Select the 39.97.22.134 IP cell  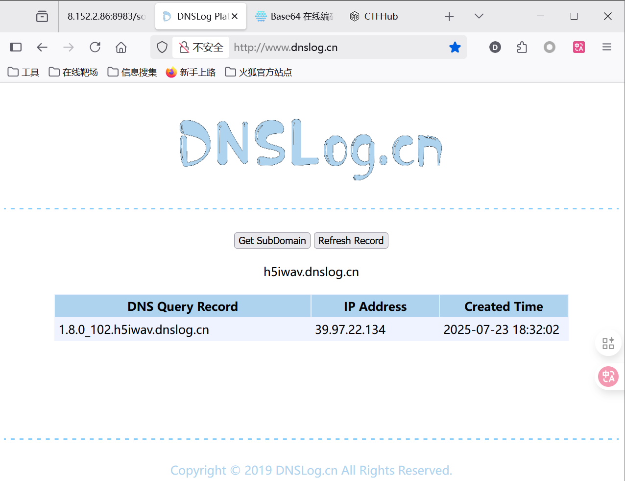375,329
